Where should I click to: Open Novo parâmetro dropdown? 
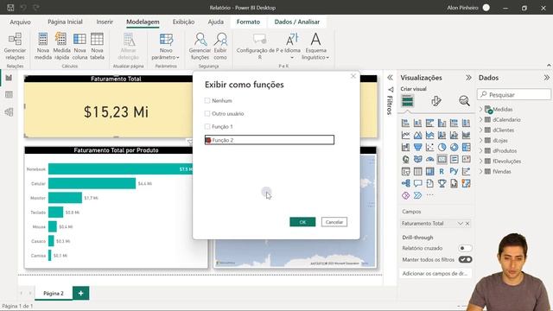pyautogui.click(x=166, y=46)
